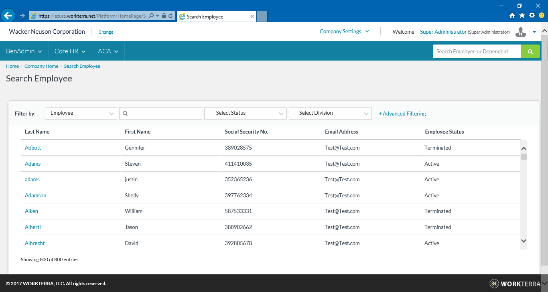Click the Filter by label

point(25,114)
